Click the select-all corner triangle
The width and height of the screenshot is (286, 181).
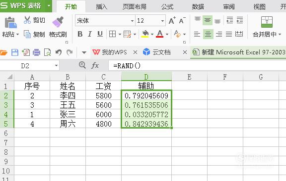click(9, 77)
